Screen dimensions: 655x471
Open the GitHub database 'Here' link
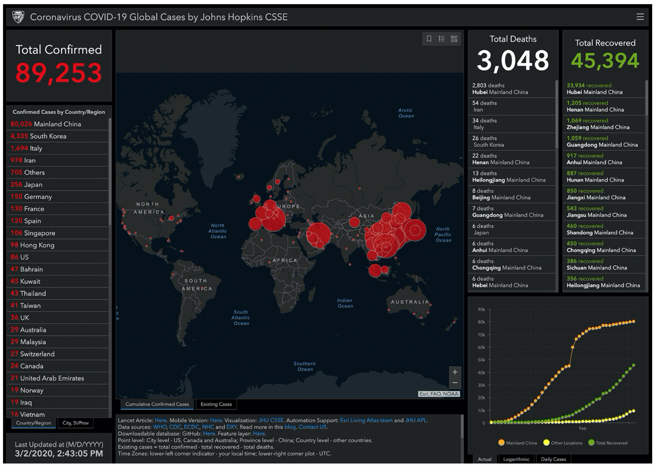(x=209, y=434)
